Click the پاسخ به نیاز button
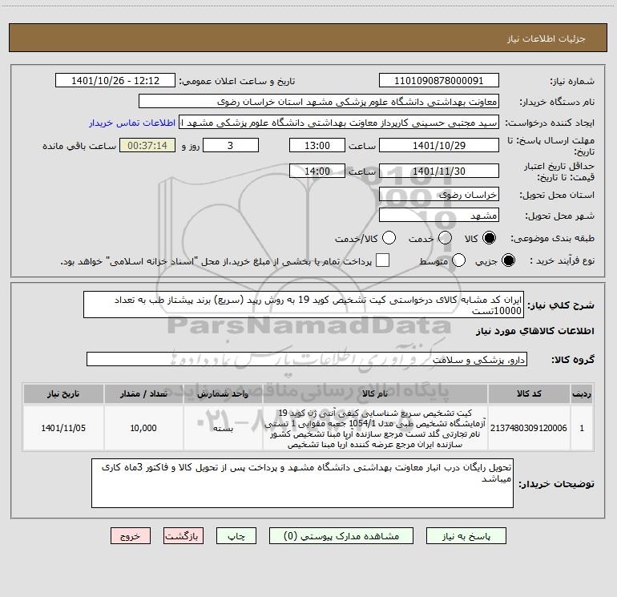Image resolution: width=617 pixels, height=597 pixels. 466,536
